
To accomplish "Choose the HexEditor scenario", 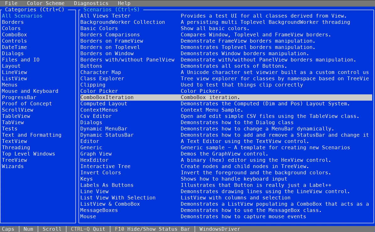I will pyautogui.click(x=94, y=160).
